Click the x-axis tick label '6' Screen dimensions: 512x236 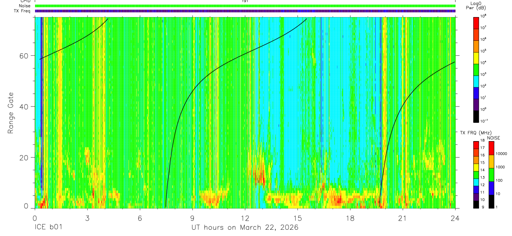pos(140,218)
